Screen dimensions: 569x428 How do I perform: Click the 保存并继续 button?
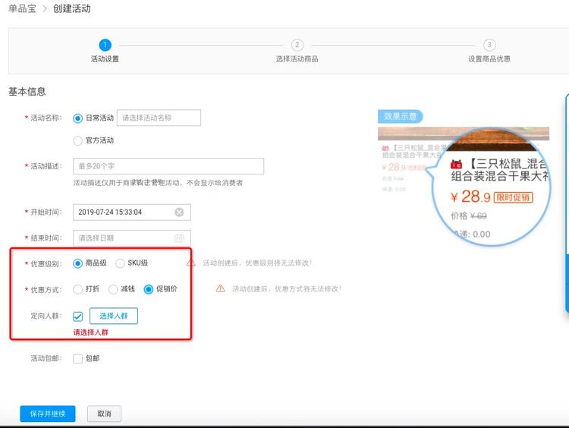click(48, 414)
